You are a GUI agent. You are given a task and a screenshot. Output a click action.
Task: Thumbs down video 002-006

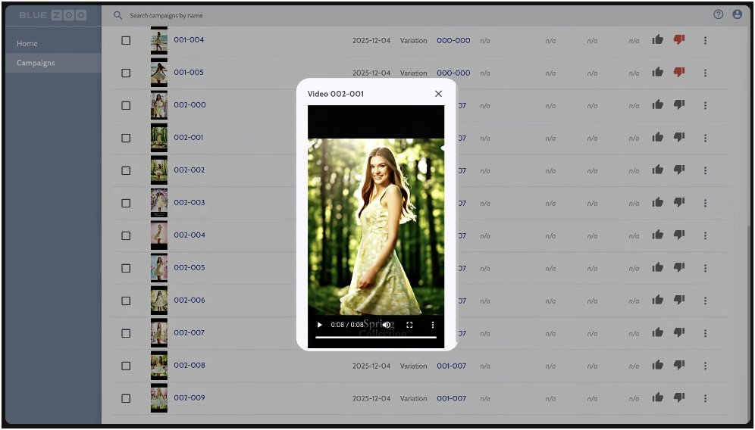[679, 300]
